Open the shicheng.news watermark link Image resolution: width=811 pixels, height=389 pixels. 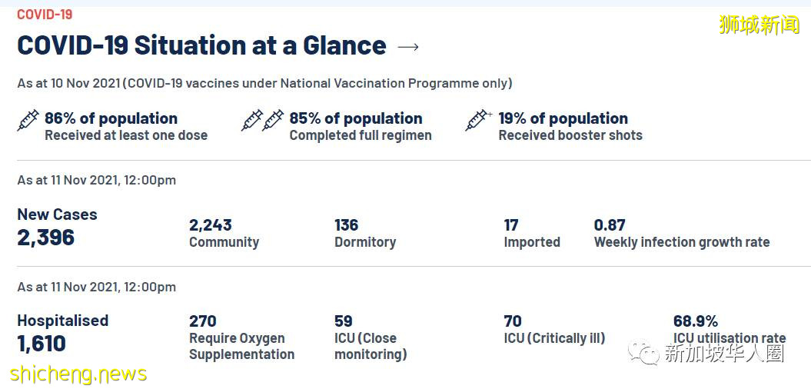[x=78, y=374]
